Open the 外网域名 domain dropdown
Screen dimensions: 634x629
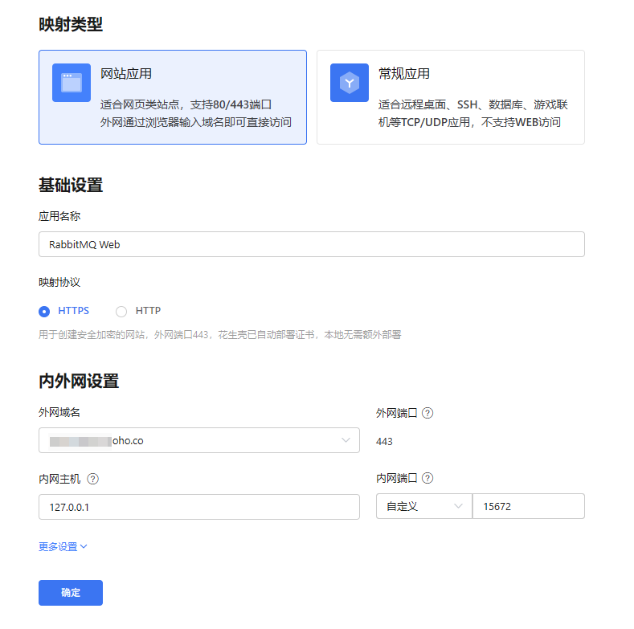pyautogui.click(x=199, y=440)
